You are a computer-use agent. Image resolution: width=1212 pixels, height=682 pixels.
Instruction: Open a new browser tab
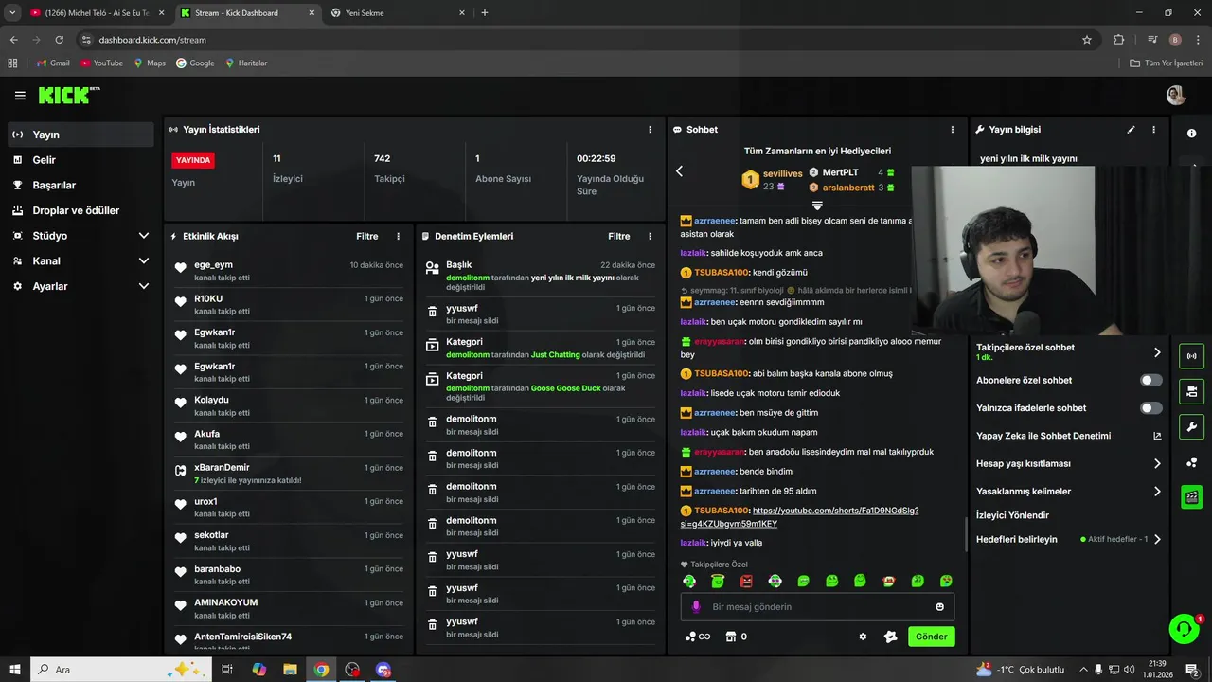pyautogui.click(x=485, y=13)
